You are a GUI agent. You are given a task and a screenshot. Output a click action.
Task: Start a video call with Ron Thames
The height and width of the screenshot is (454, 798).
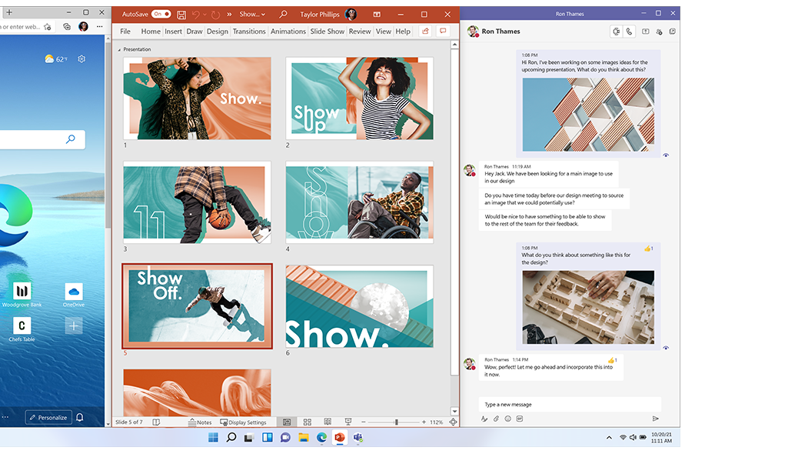point(616,32)
